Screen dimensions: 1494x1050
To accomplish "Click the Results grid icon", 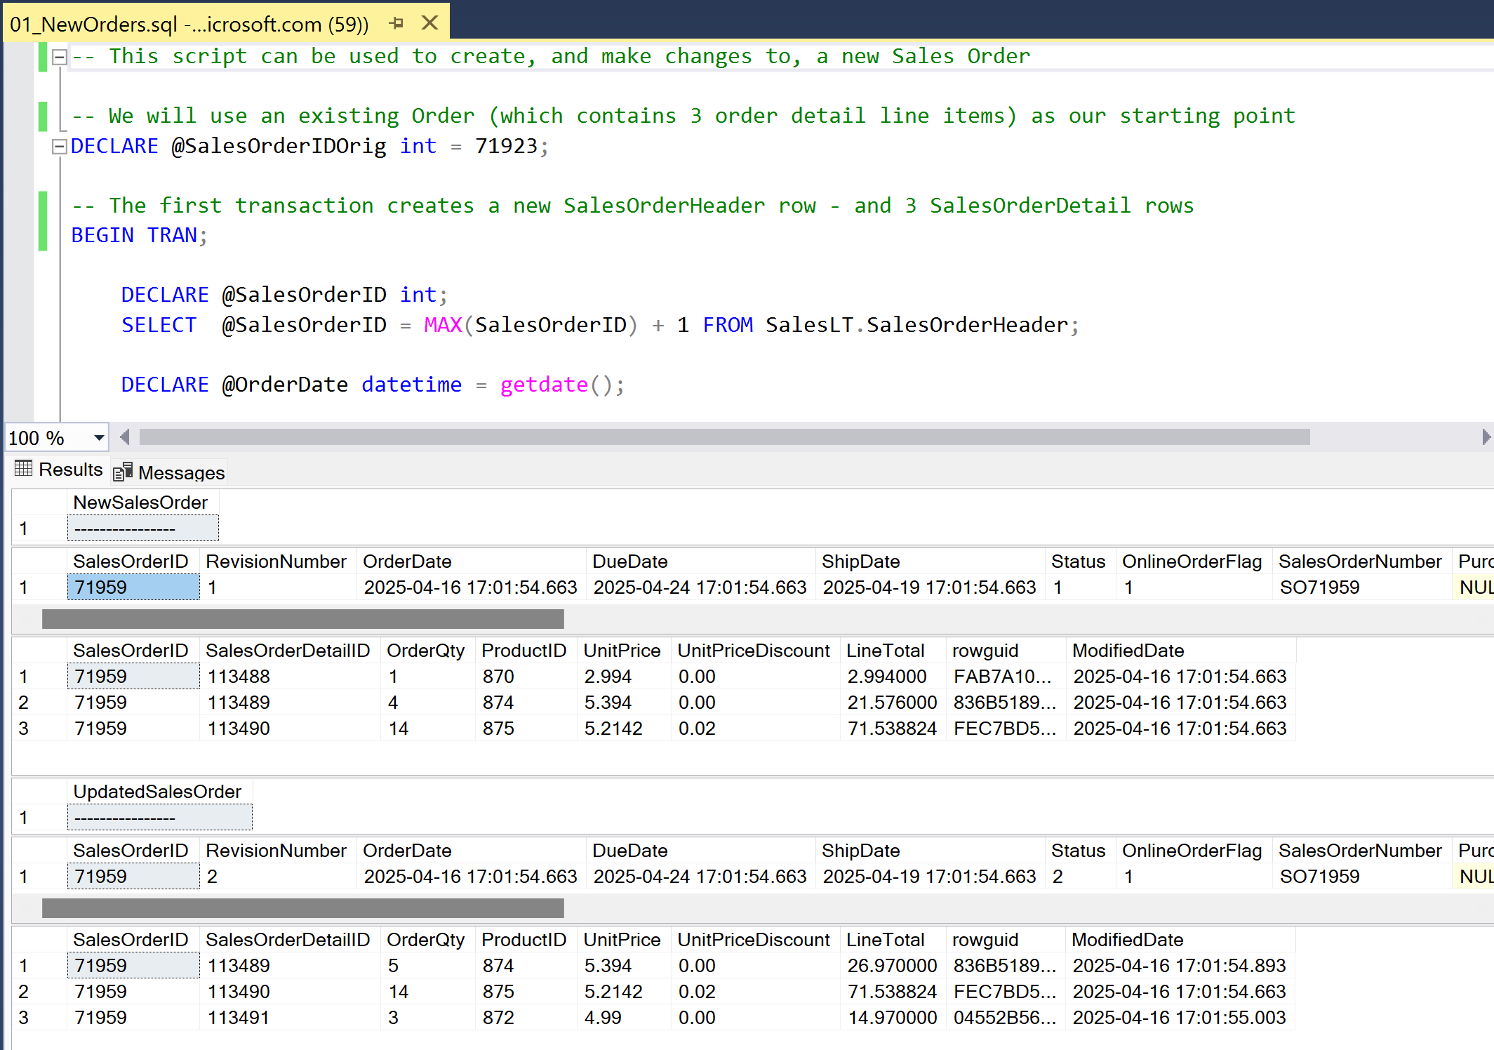I will 23,468.
